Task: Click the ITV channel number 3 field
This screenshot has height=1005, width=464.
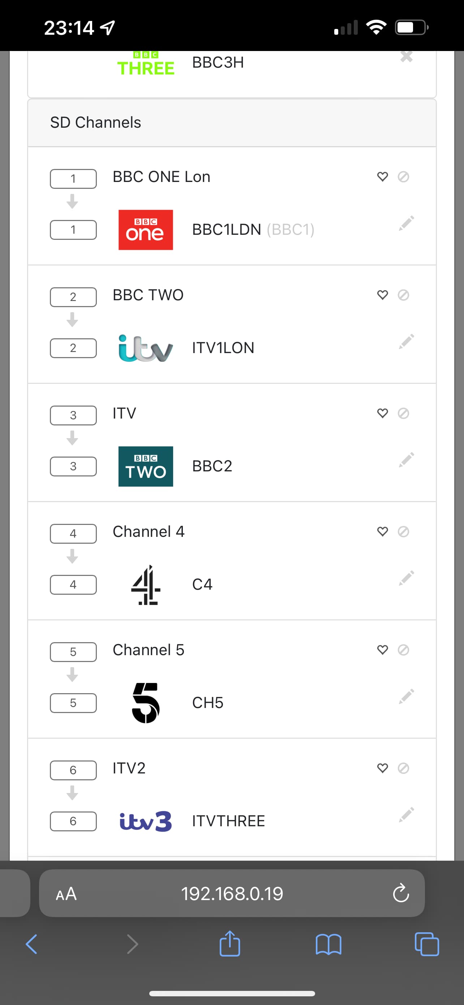Action: pyautogui.click(x=73, y=415)
